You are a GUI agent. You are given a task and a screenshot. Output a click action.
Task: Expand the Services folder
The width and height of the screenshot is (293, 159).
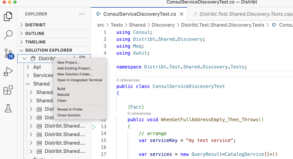[28, 76]
